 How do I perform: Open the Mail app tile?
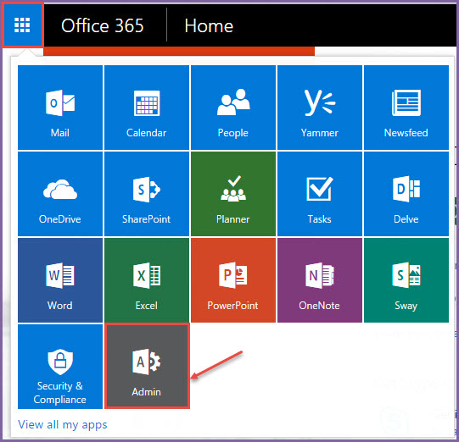pos(60,108)
